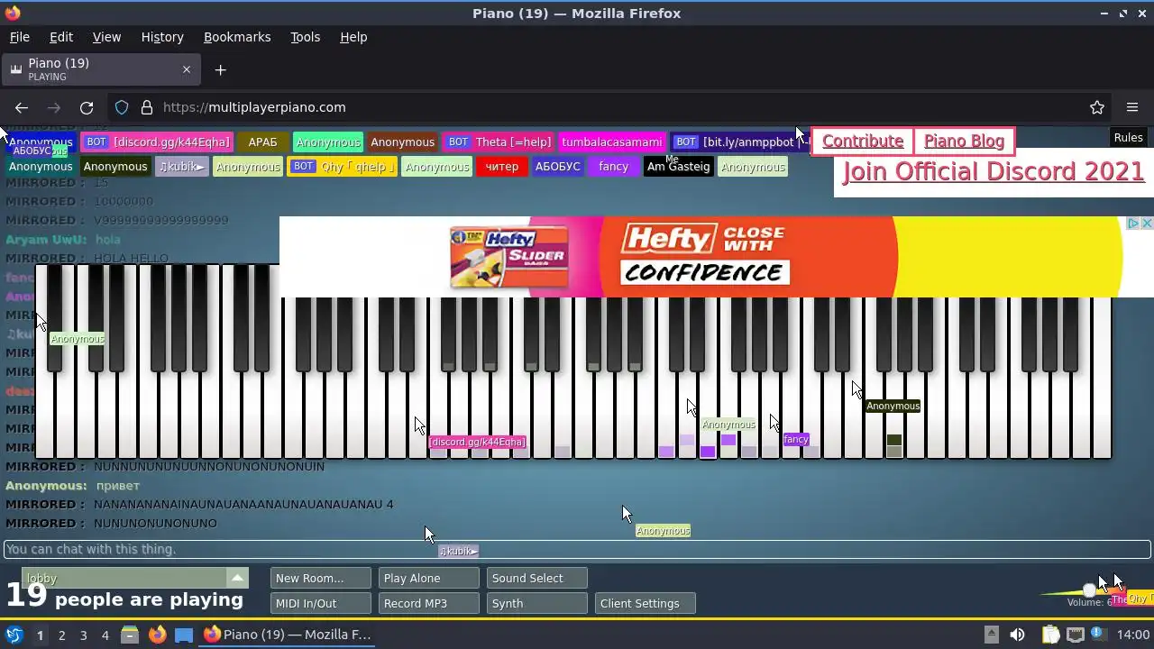The width and height of the screenshot is (1154, 649).
Task: Open the clipboard manager tray icon
Action: (1050, 635)
